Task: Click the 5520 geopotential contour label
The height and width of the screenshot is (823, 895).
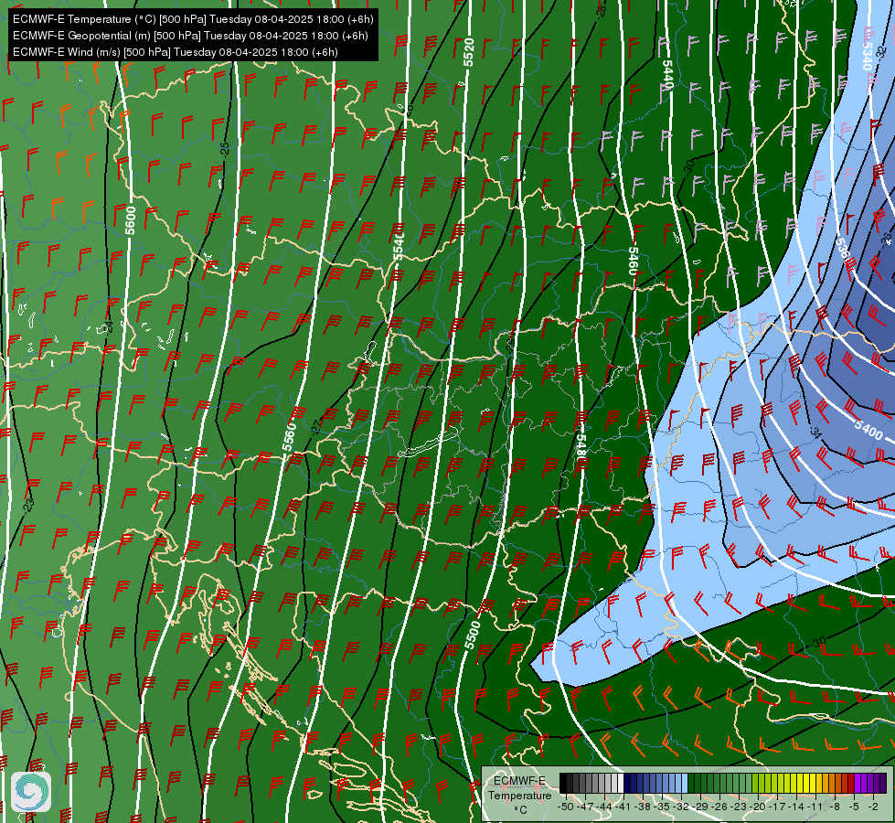Action: [469, 52]
